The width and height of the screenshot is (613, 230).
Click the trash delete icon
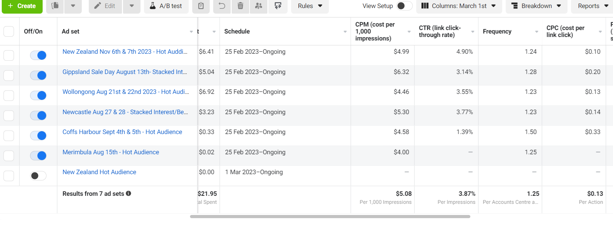click(x=240, y=6)
